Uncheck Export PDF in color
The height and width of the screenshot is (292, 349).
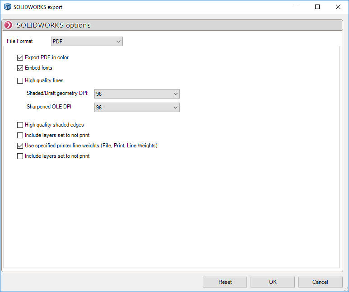coord(20,58)
